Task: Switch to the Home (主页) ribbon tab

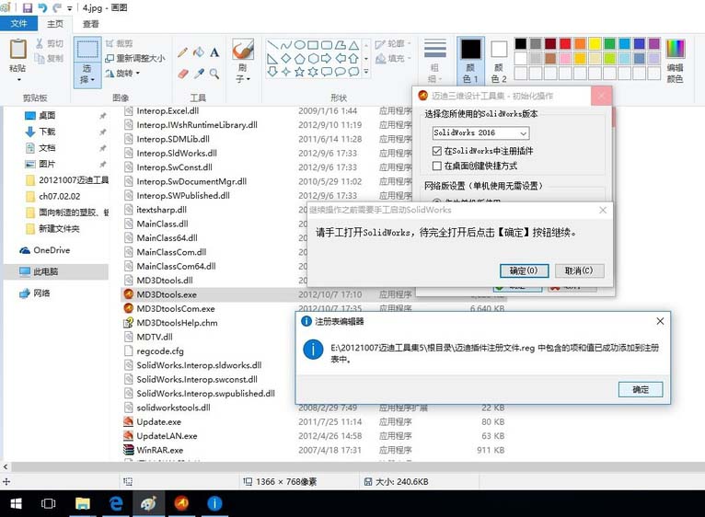Action: (x=55, y=23)
